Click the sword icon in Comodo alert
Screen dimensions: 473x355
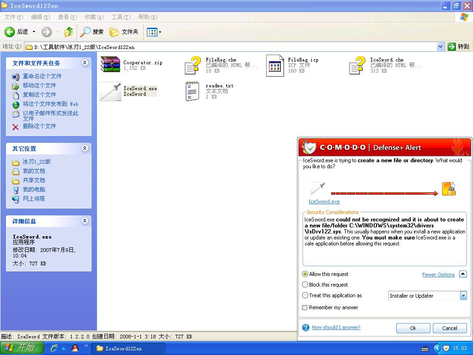click(x=318, y=189)
